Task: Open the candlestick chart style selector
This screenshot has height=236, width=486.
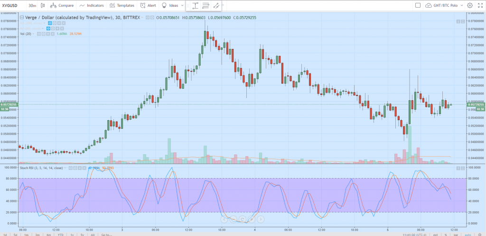Action: pyautogui.click(x=43, y=6)
